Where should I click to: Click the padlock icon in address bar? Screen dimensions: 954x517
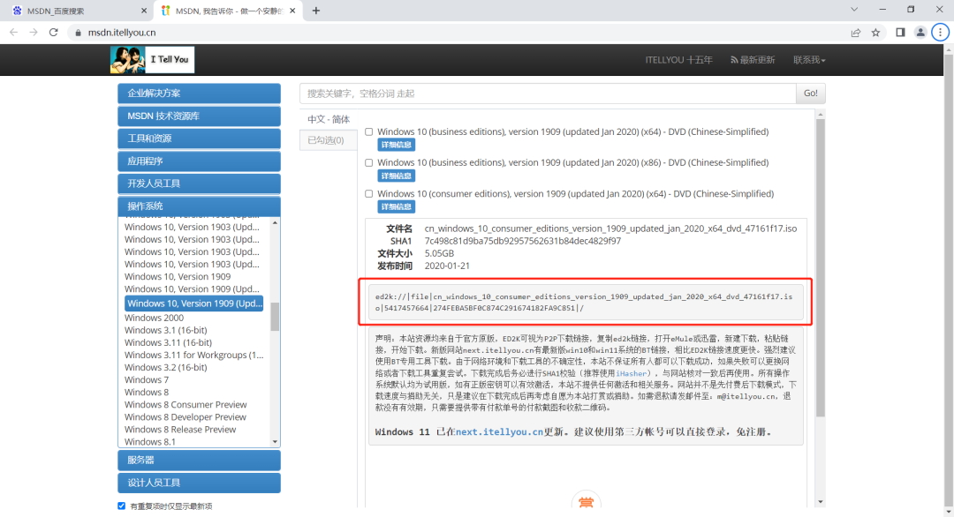click(78, 33)
